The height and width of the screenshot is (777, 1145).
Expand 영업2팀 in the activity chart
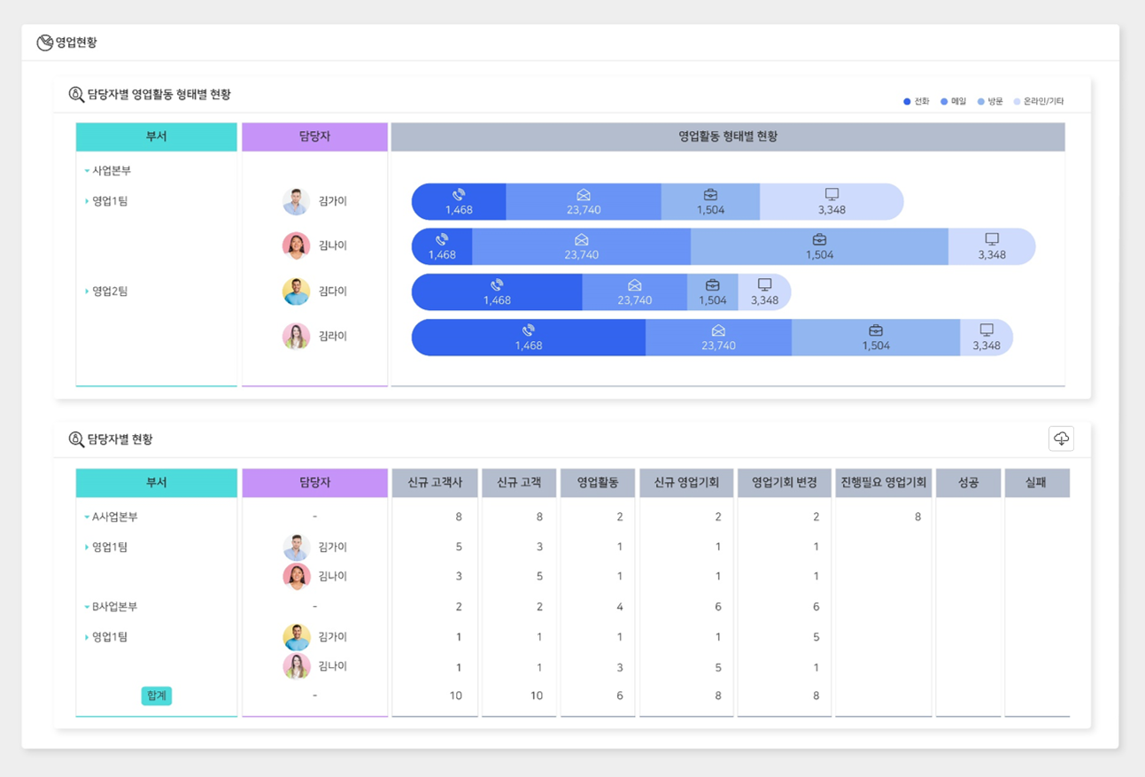point(87,291)
